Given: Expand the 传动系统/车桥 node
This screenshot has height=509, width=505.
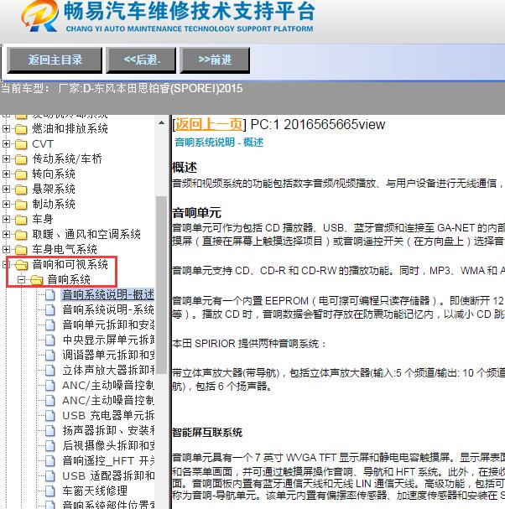Looking at the screenshot, I should tap(6, 158).
